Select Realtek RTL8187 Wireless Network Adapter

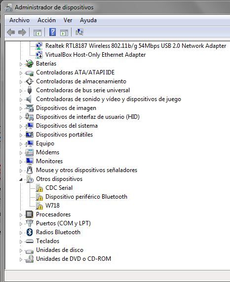tap(136, 46)
